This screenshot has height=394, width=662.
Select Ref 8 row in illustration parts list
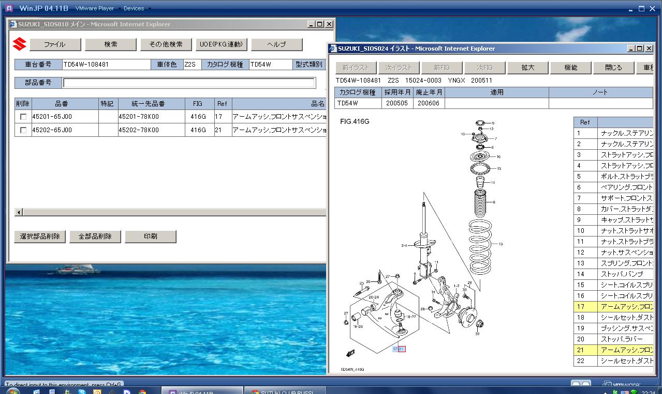point(613,209)
